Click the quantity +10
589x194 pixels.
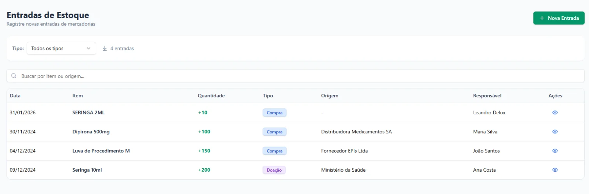[203, 113]
